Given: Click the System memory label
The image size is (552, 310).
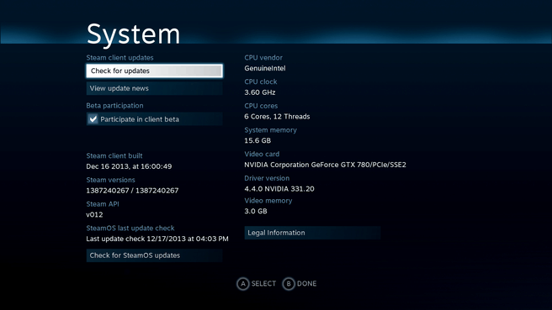Looking at the screenshot, I should point(270,130).
